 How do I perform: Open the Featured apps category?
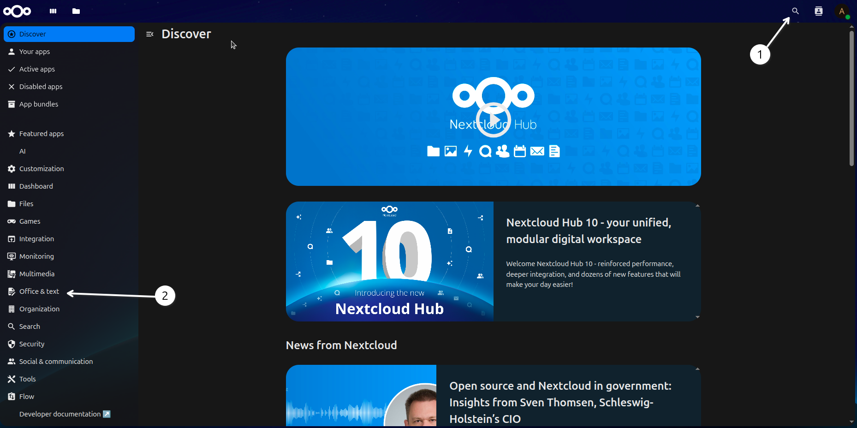(x=69, y=134)
